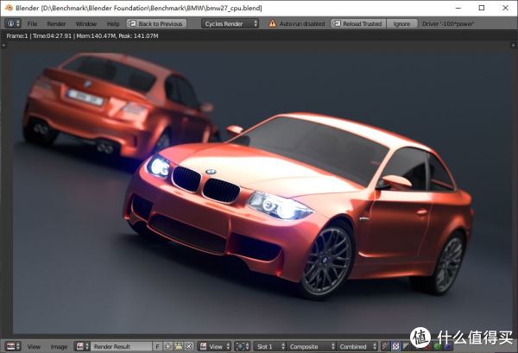The height and width of the screenshot is (353, 518).
Task: Open the File menu
Action: [x=32, y=24]
